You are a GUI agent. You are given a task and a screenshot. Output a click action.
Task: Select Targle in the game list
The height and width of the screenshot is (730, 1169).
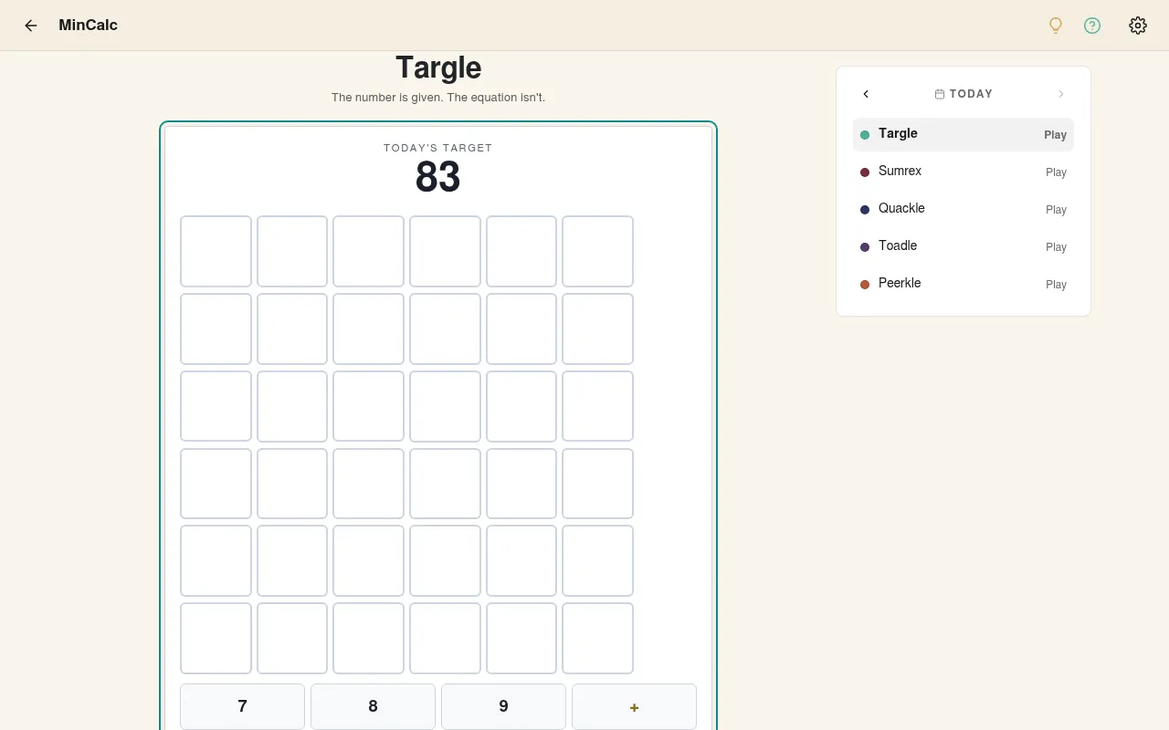click(964, 134)
